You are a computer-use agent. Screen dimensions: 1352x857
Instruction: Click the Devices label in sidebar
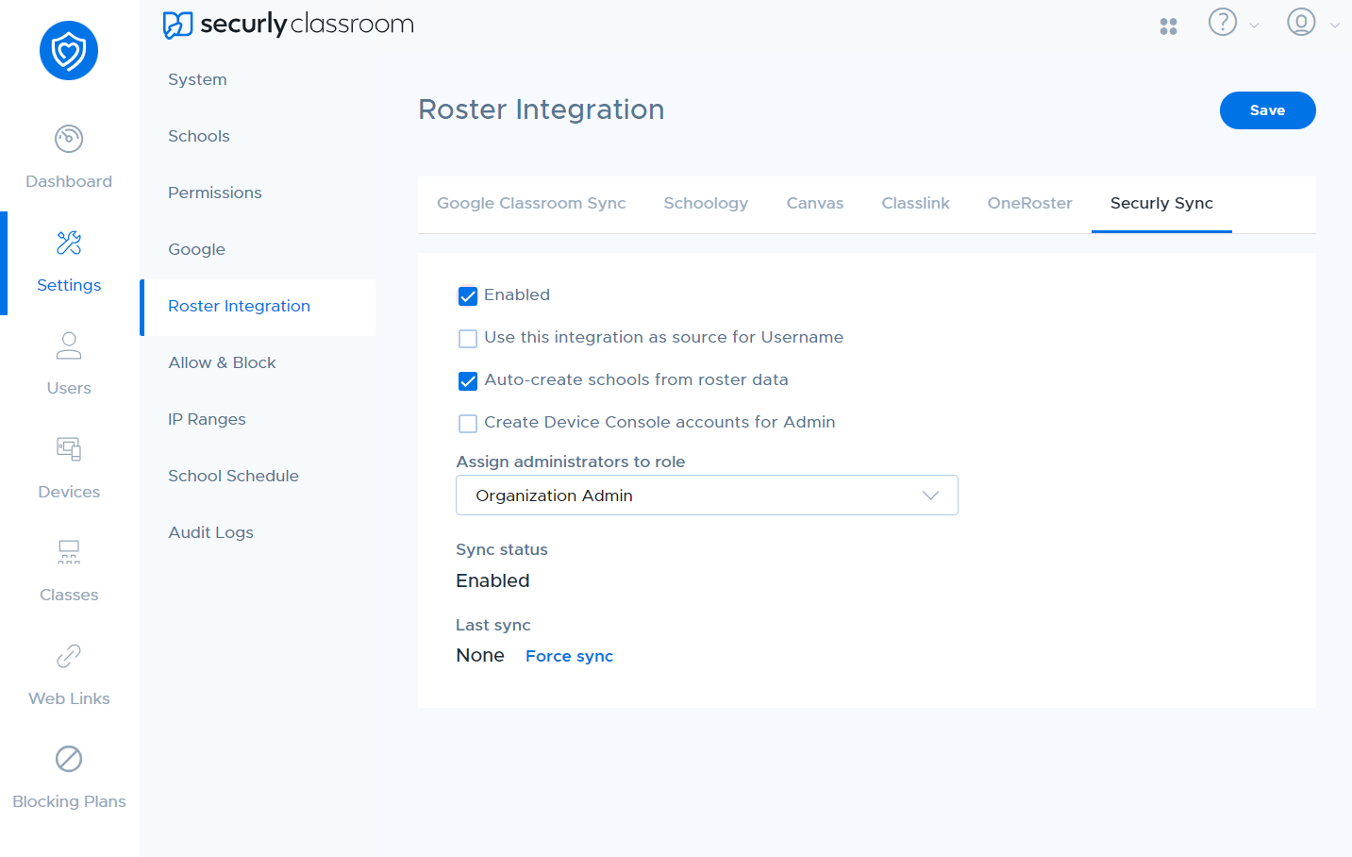tap(69, 492)
